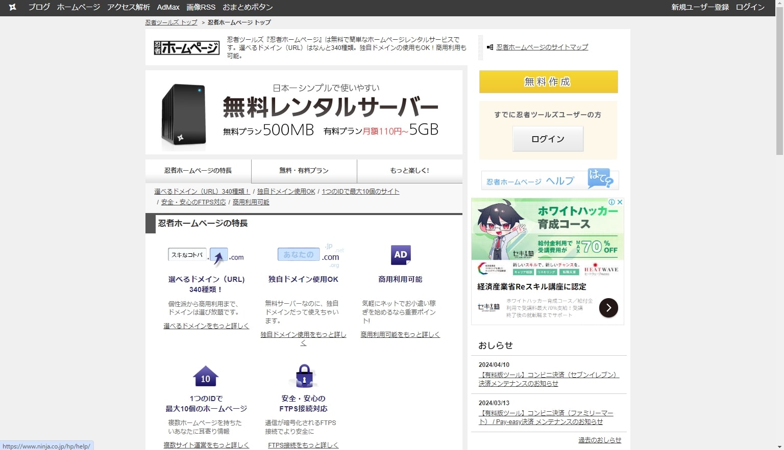Jump to 独自ドメイン使用OK anchor link
Viewport: 784px width, 450px height.
286,192
